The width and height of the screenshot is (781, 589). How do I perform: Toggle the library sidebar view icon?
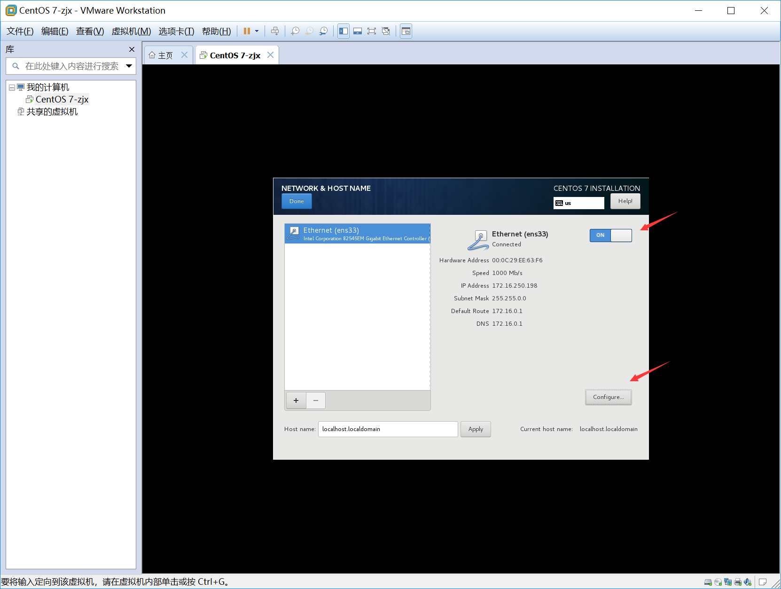(x=344, y=31)
